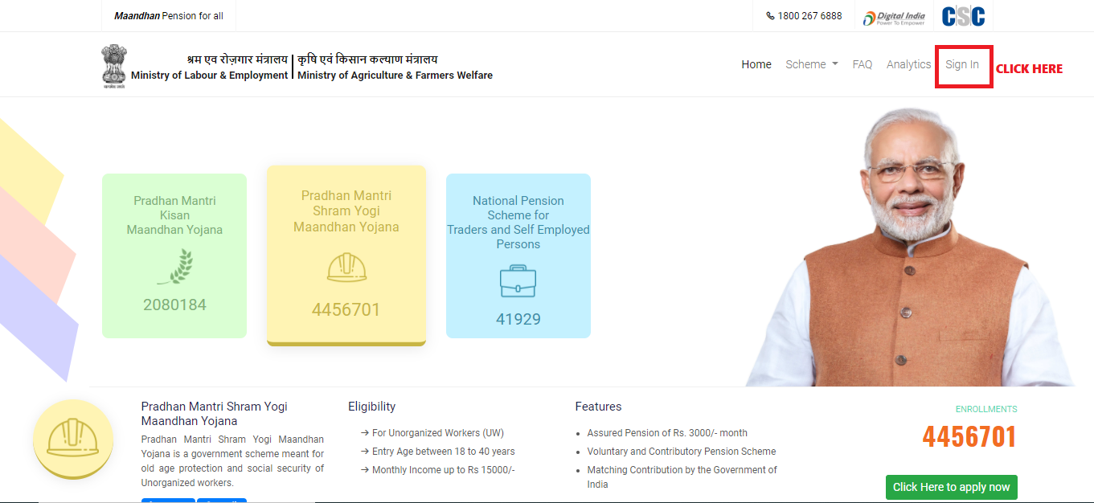Click the briefcase icon in the blue card

[518, 281]
